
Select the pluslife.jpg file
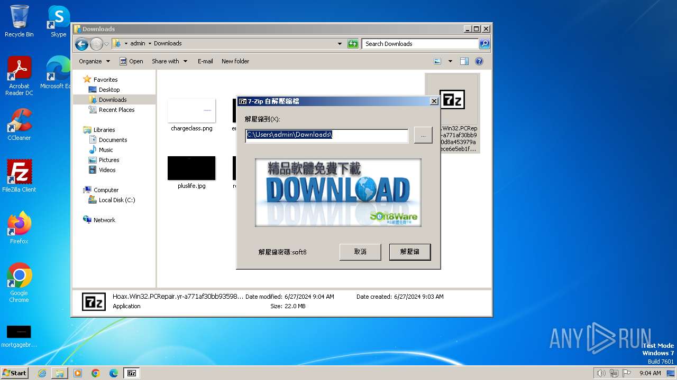point(191,173)
